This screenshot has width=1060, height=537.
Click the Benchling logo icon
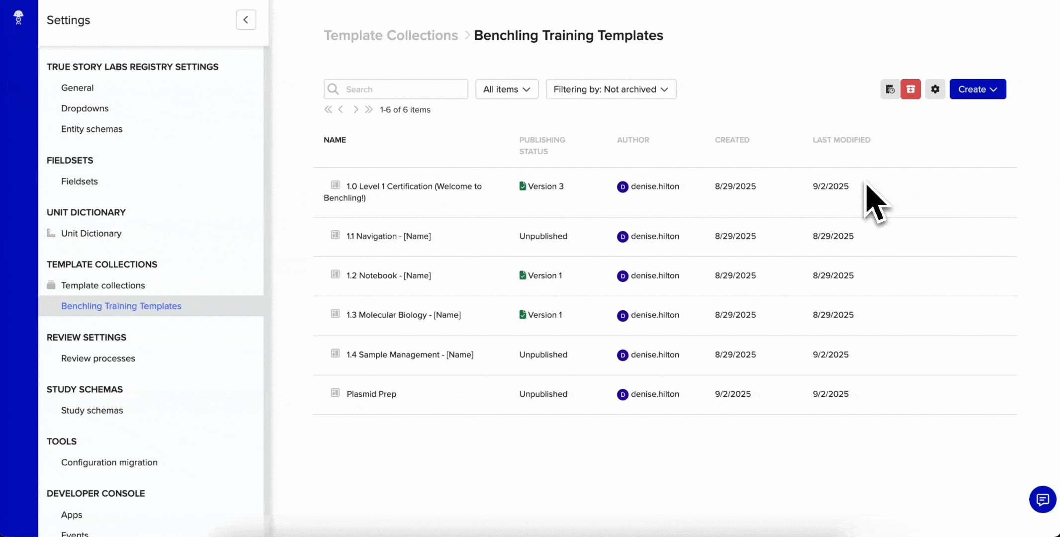tap(18, 17)
